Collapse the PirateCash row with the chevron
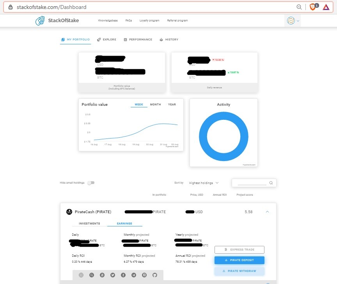Viewport: 337px width, 284px height. point(267,212)
